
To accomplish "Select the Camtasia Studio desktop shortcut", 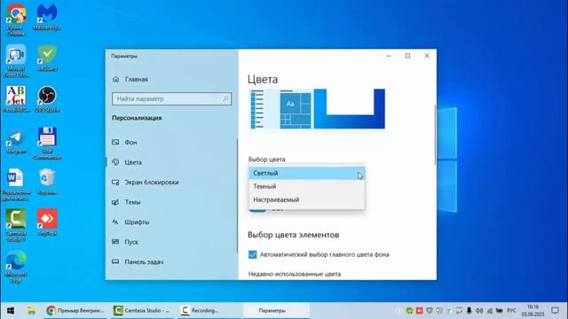I will coord(16,225).
